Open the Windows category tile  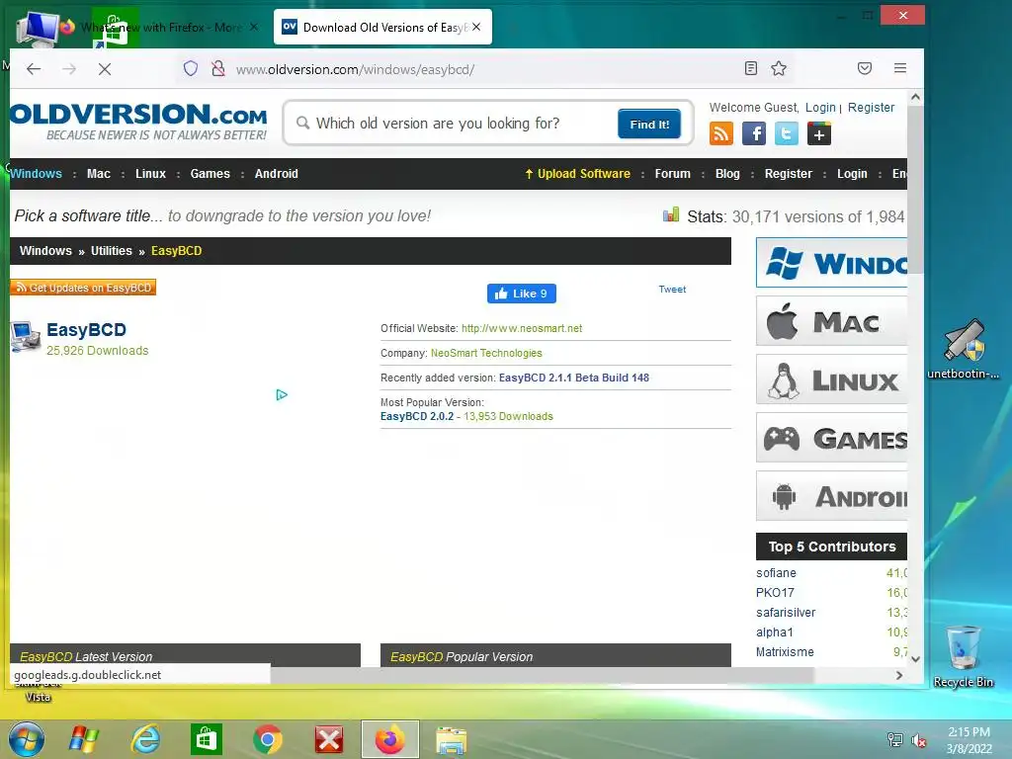pyautogui.click(x=831, y=263)
